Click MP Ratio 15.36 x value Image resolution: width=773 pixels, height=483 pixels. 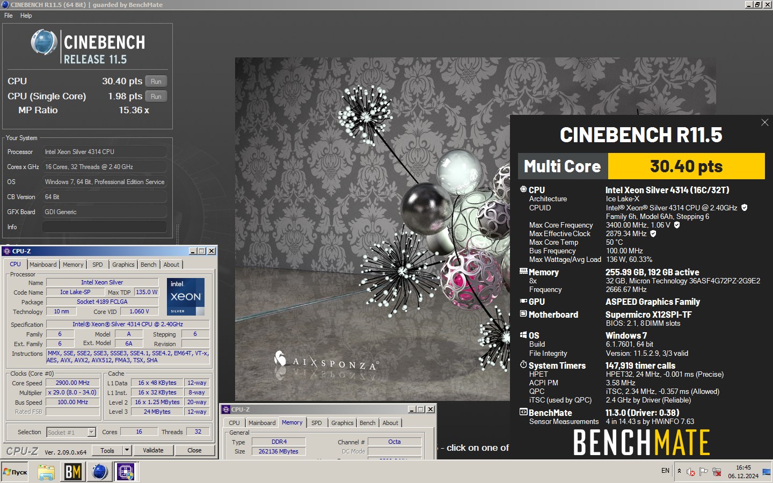[134, 110]
